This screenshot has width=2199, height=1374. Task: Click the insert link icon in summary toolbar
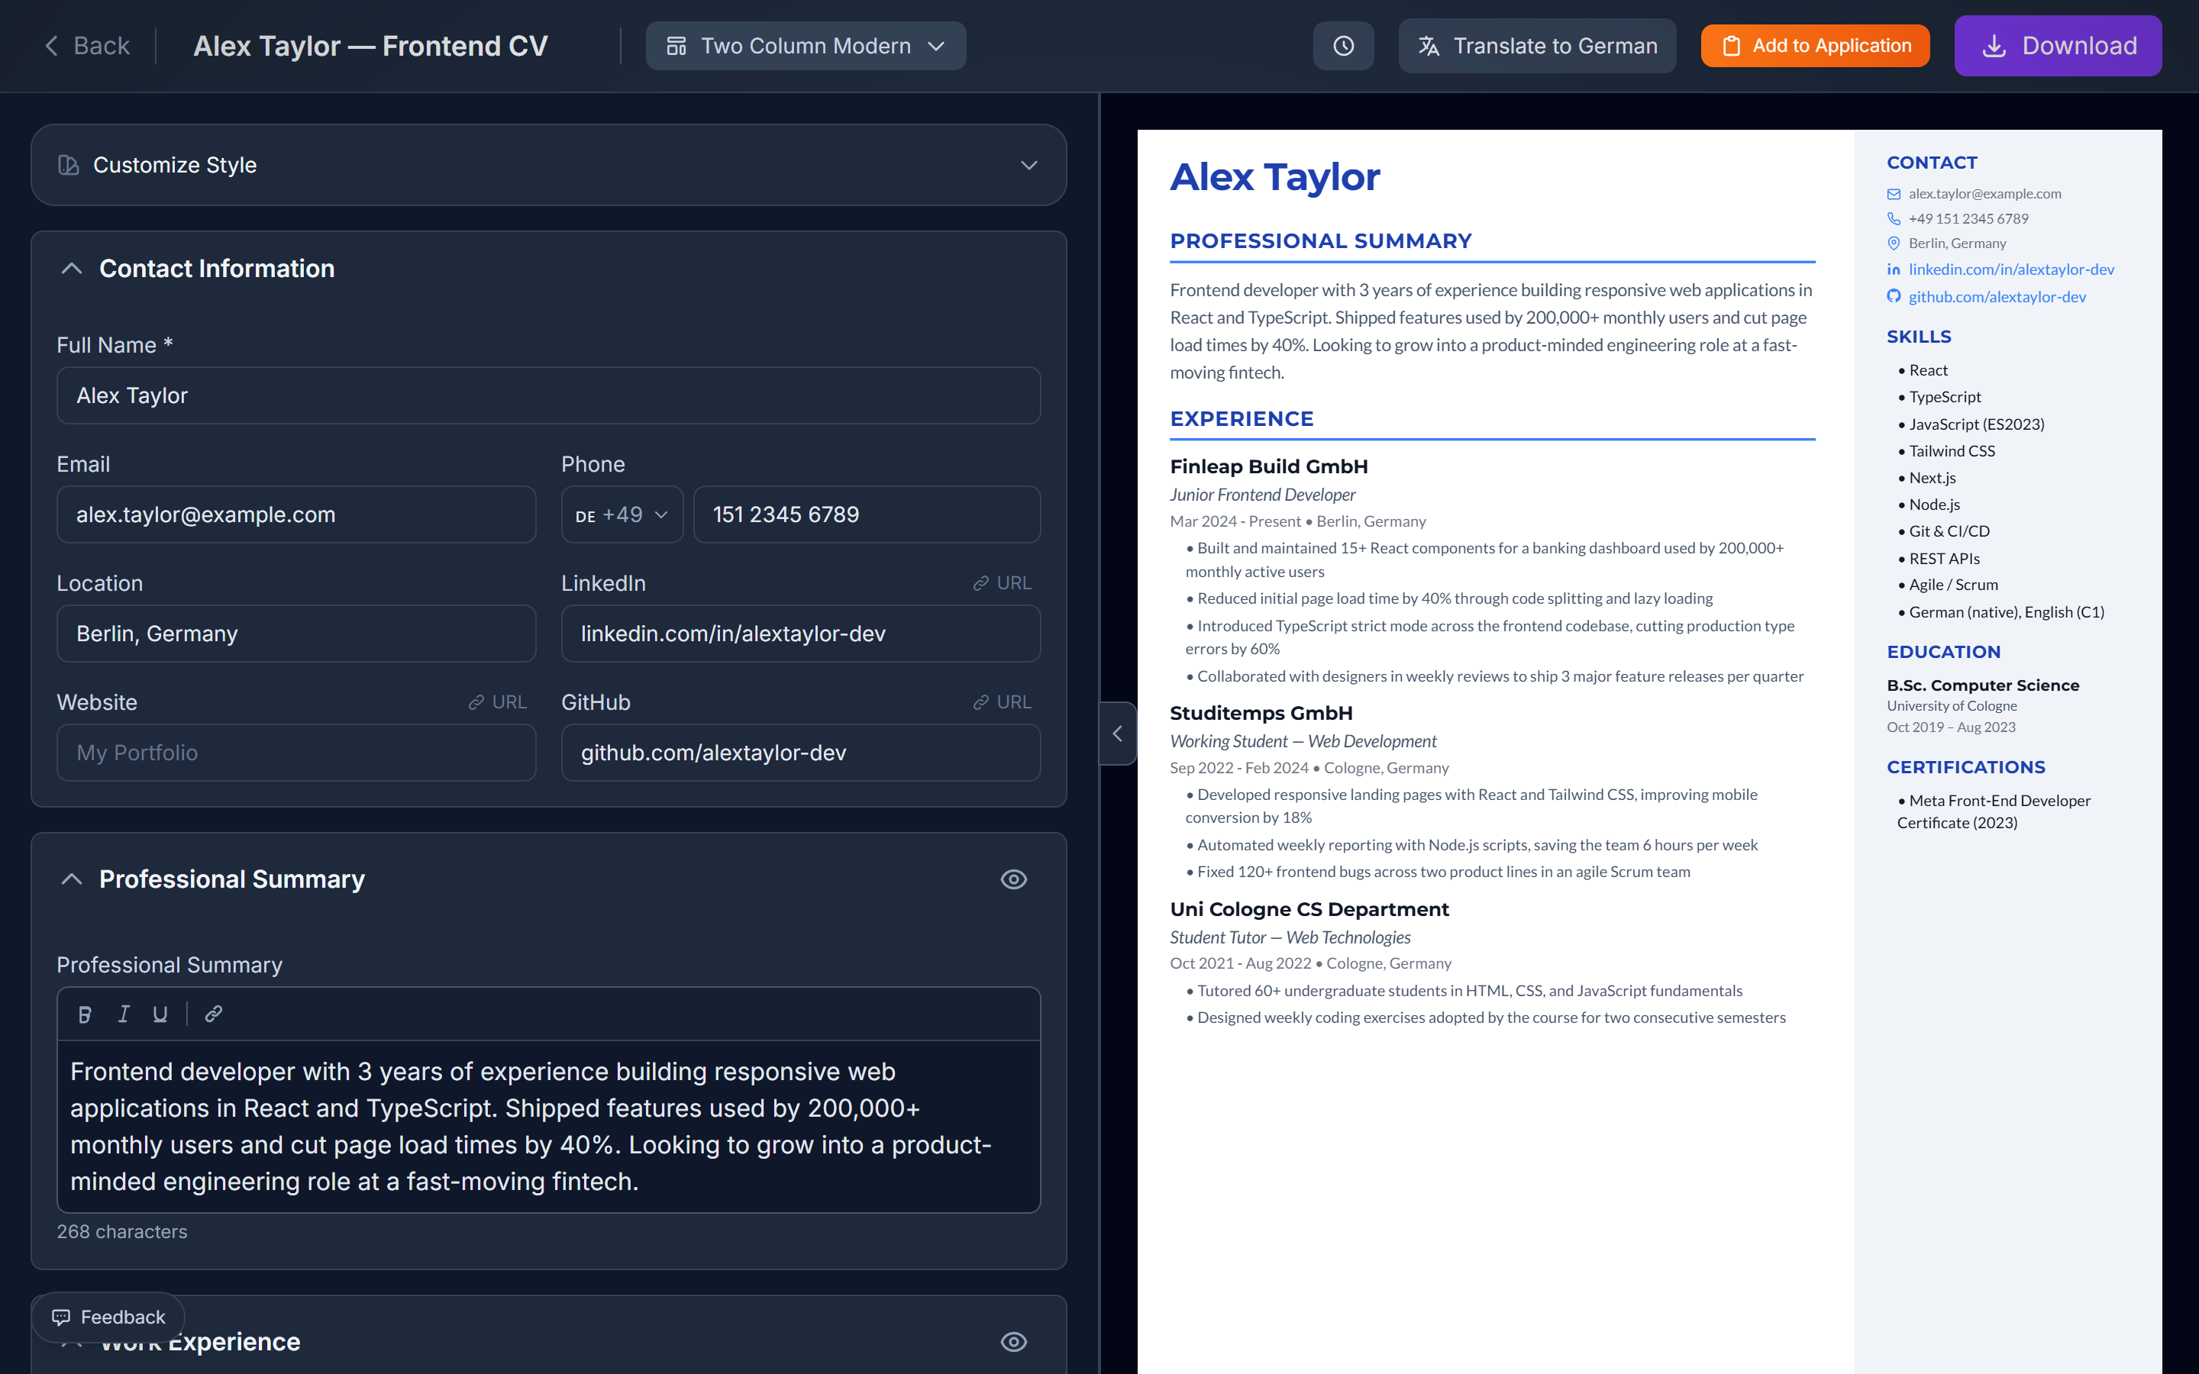214,1014
